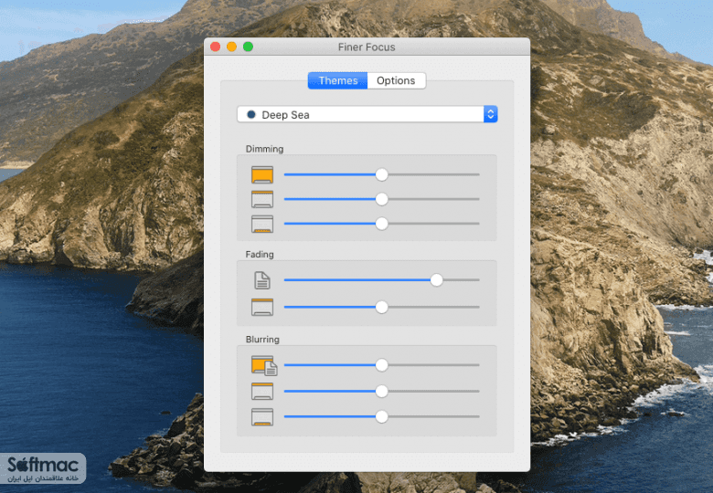The width and height of the screenshot is (713, 493).
Task: Close the Finer Focus window
Action: point(216,47)
